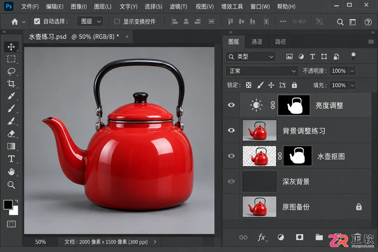Expand the 不透明度 opacity dropdown arrow

tap(352, 71)
